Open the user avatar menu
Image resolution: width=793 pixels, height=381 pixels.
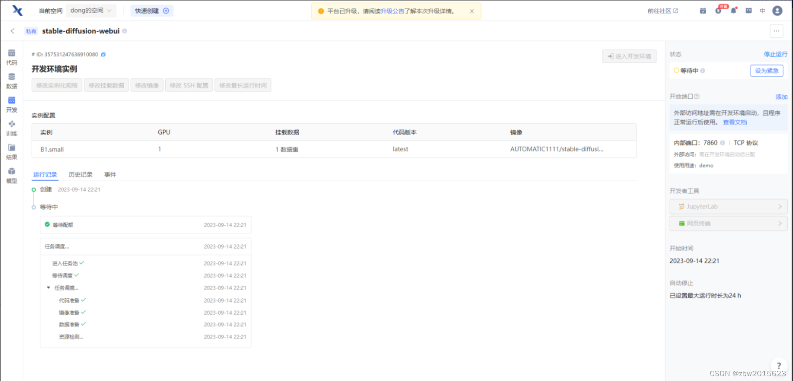coord(777,11)
